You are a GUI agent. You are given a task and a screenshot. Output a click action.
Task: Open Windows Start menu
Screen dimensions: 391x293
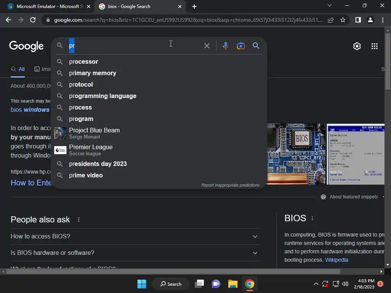(x=142, y=284)
